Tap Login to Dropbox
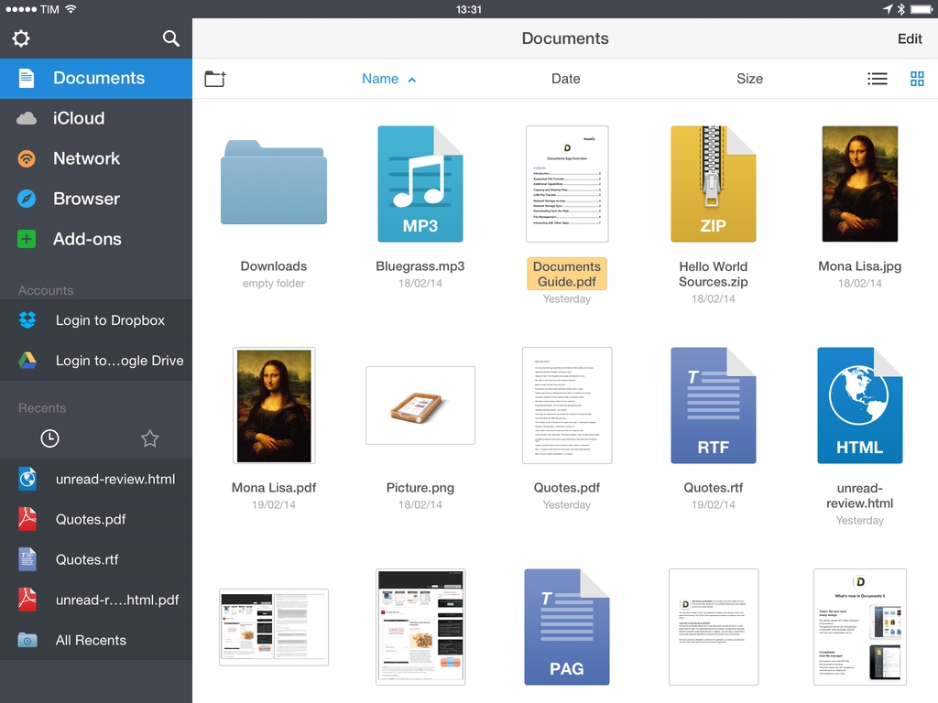 coord(96,320)
